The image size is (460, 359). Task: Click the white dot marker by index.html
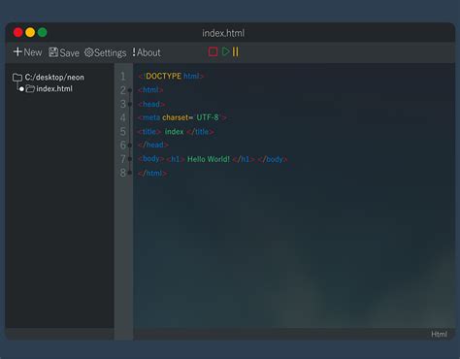pos(21,89)
